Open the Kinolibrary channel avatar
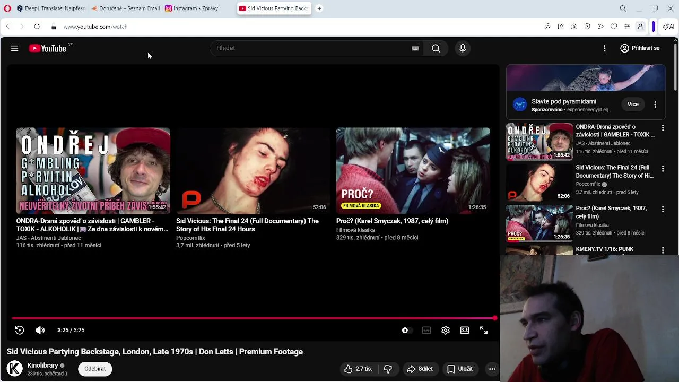The width and height of the screenshot is (679, 382). (15, 369)
